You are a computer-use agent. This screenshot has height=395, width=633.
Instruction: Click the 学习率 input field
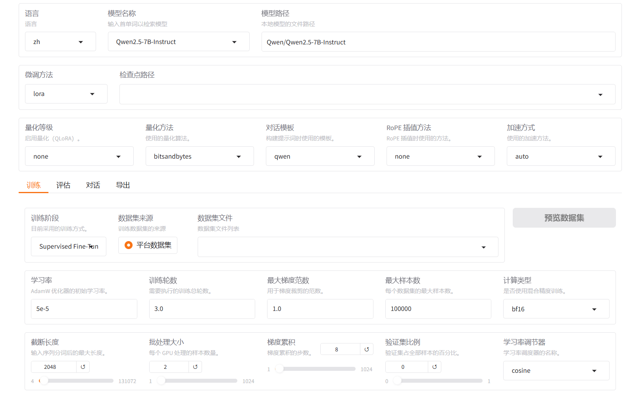coord(84,309)
